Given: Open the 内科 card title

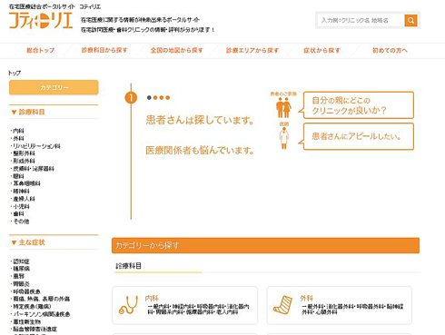Looking at the screenshot, I should tap(152, 298).
